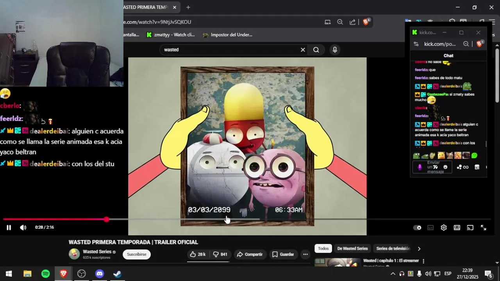This screenshot has height=281, width=500.
Task: Select the green Kick emote in quick row
Action: coord(474,155)
